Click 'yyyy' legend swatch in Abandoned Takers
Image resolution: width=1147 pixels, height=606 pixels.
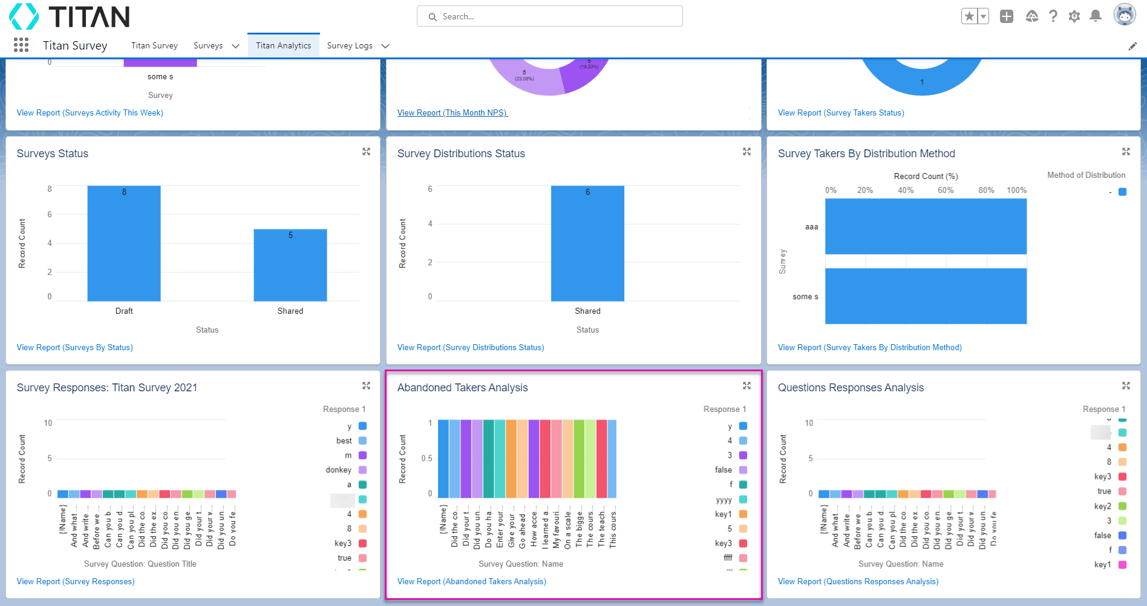[743, 499]
